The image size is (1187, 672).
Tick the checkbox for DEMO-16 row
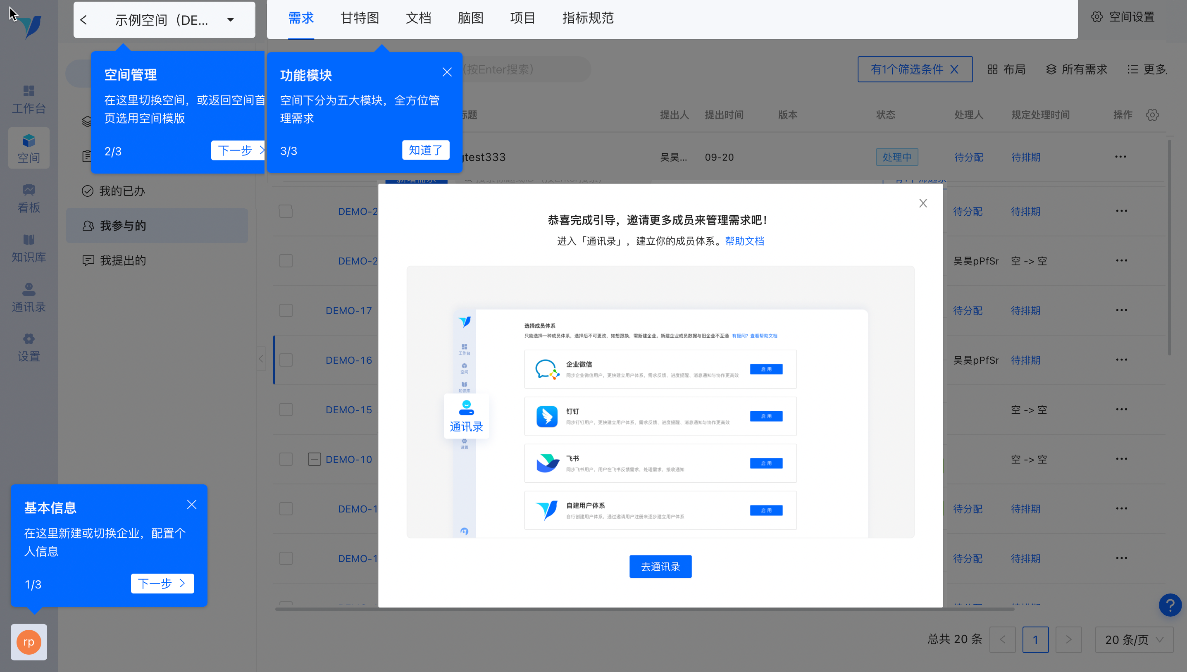tap(286, 360)
